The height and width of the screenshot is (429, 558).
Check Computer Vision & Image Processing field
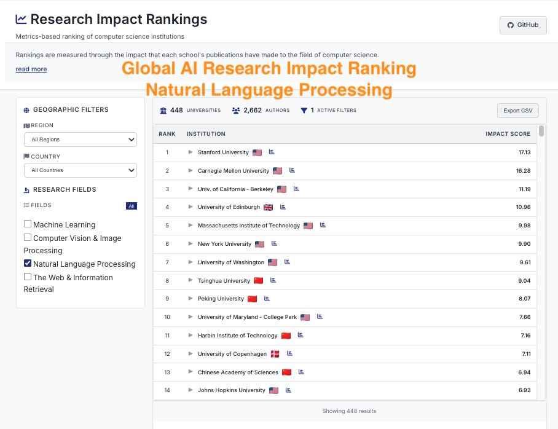pyautogui.click(x=28, y=237)
